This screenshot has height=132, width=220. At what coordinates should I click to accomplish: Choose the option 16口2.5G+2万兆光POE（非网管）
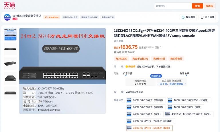189,100
